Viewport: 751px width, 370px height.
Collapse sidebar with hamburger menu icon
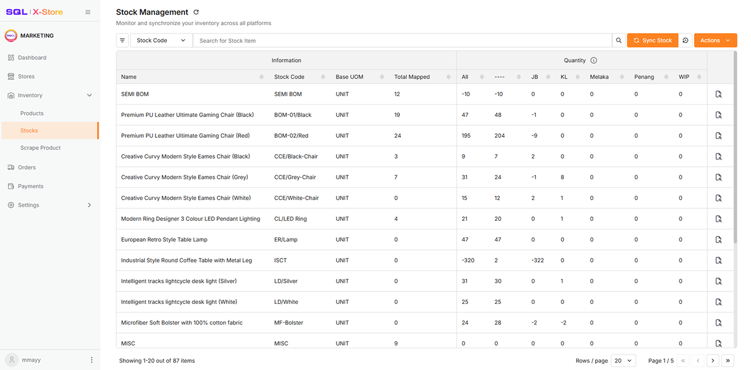(x=88, y=12)
